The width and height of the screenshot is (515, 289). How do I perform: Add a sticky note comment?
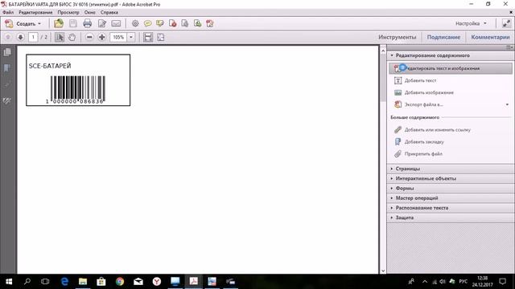tap(148, 23)
